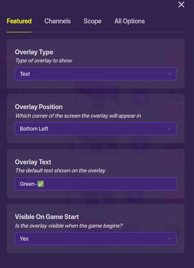Click 'Is the overlay visible when the game begins?' text
Screen dimensions: 194x268
point(69,226)
